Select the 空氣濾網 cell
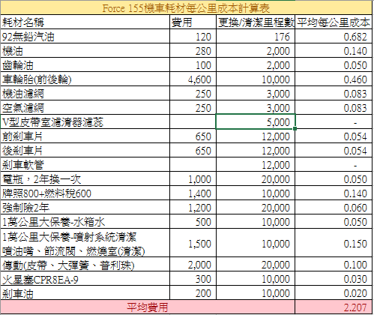 pyautogui.click(x=85, y=107)
